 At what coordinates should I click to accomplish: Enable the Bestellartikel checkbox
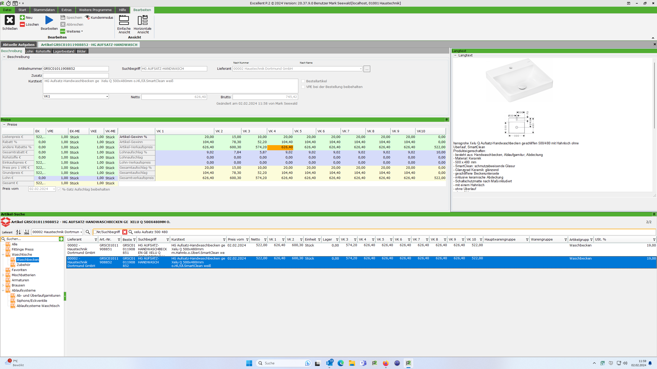303,81
